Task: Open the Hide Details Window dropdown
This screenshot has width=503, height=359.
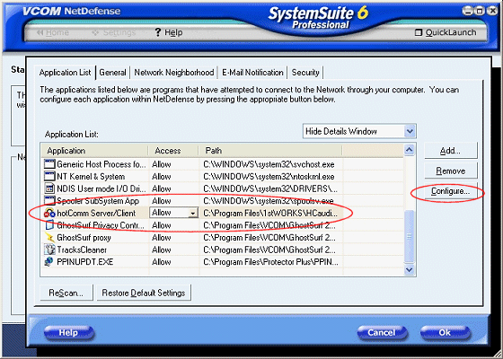Action: [x=410, y=131]
